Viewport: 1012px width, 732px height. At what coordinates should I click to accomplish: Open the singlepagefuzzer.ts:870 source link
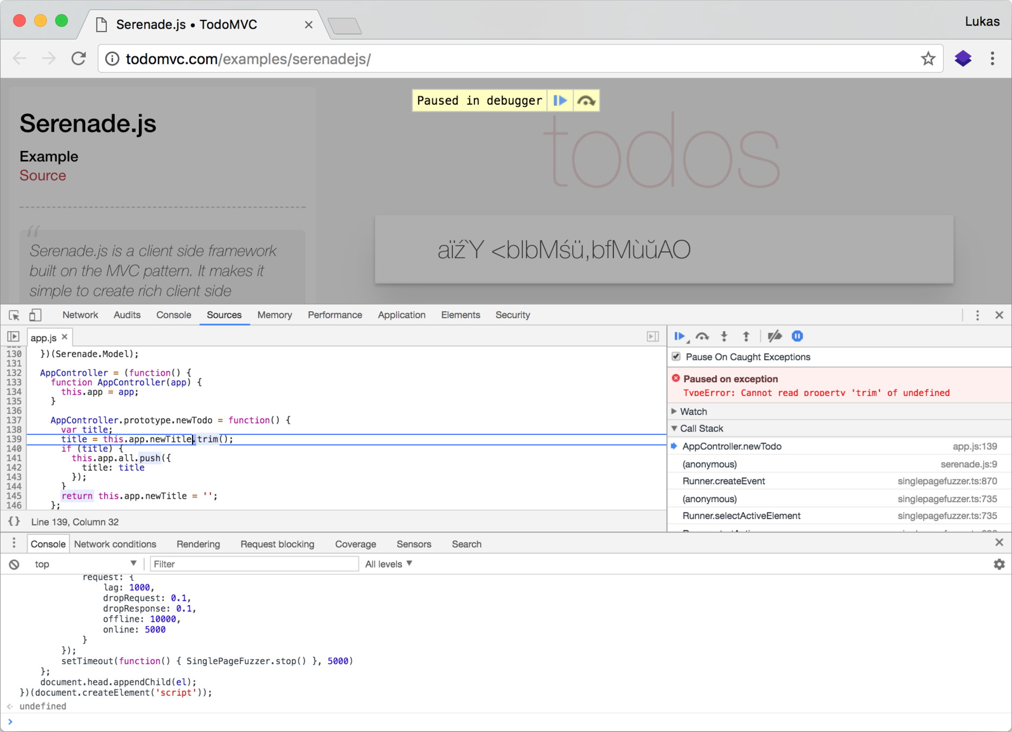click(x=947, y=481)
